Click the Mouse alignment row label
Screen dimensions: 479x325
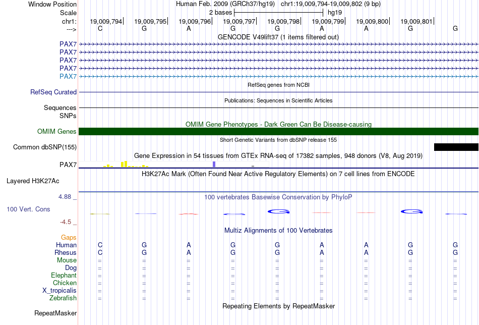click(x=67, y=260)
